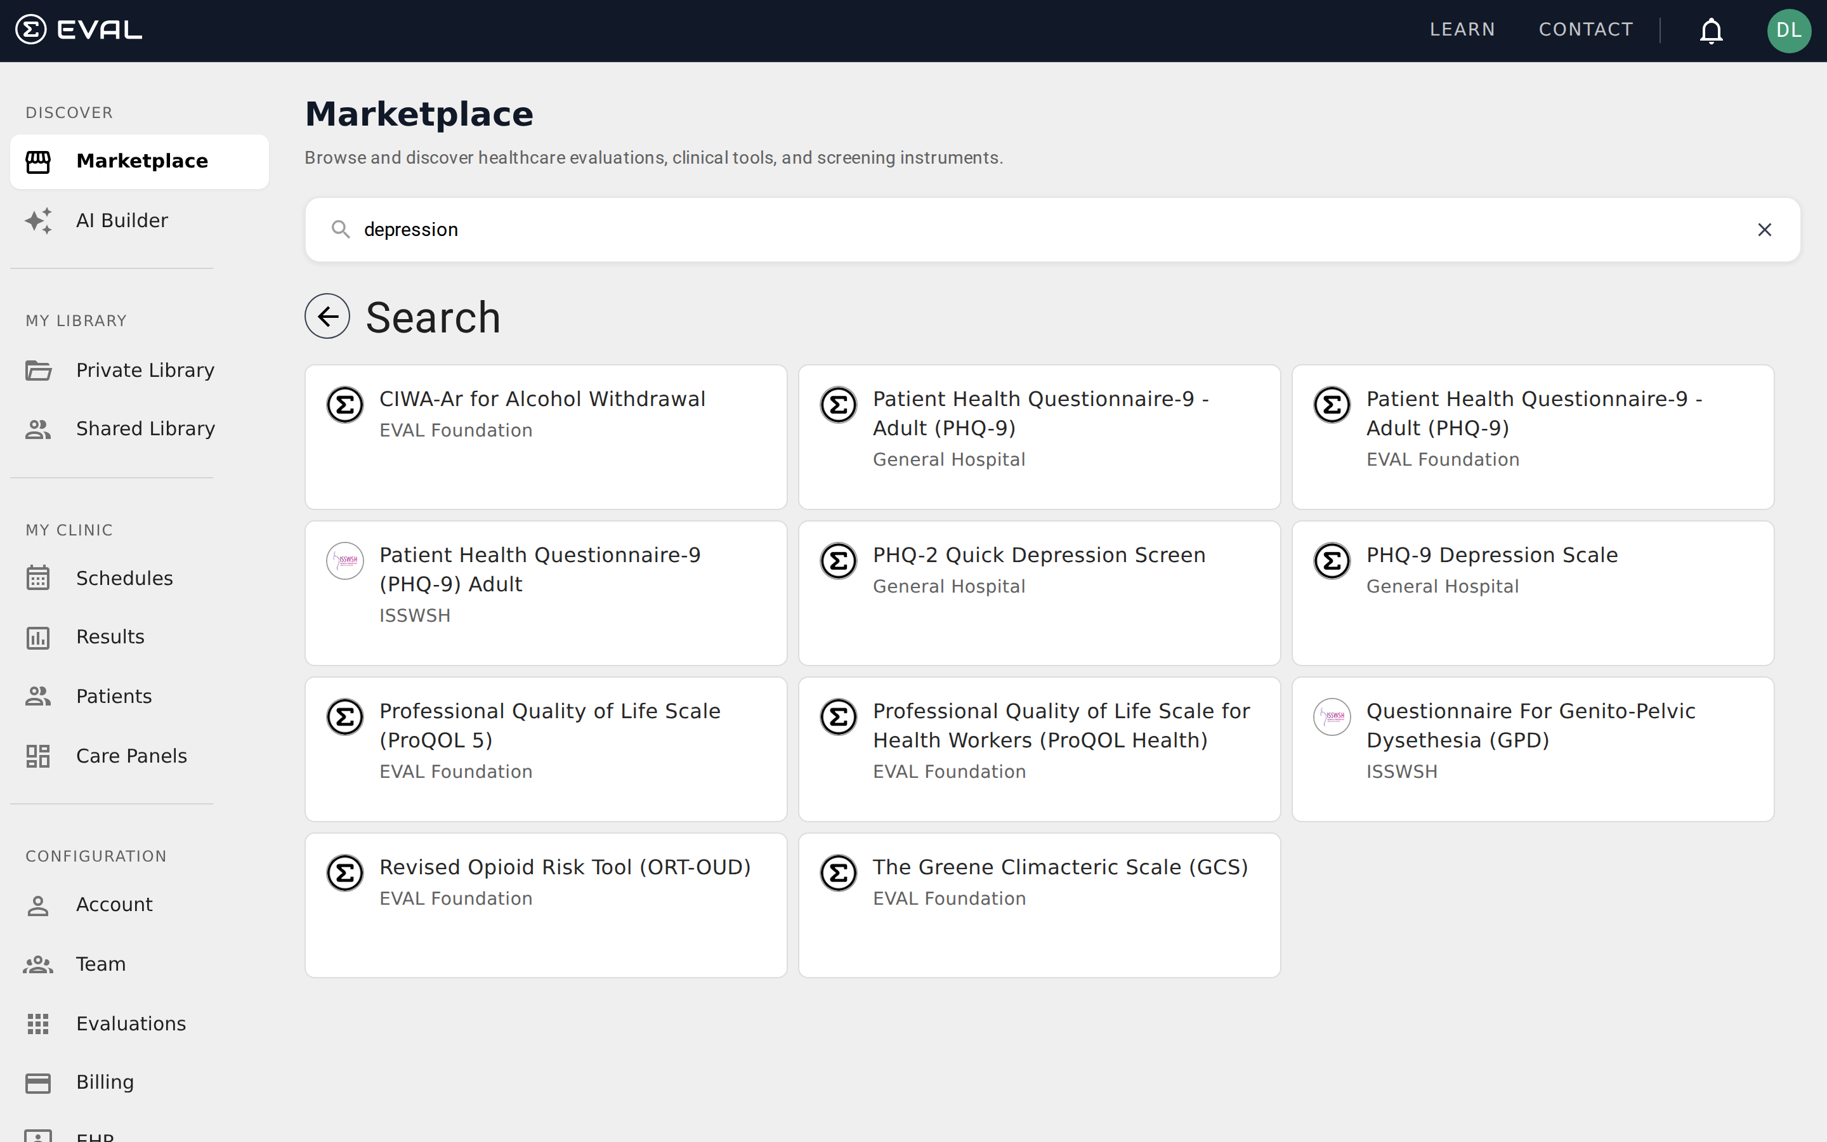Image resolution: width=1827 pixels, height=1142 pixels.
Task: Click the notification bell icon
Action: tap(1710, 30)
